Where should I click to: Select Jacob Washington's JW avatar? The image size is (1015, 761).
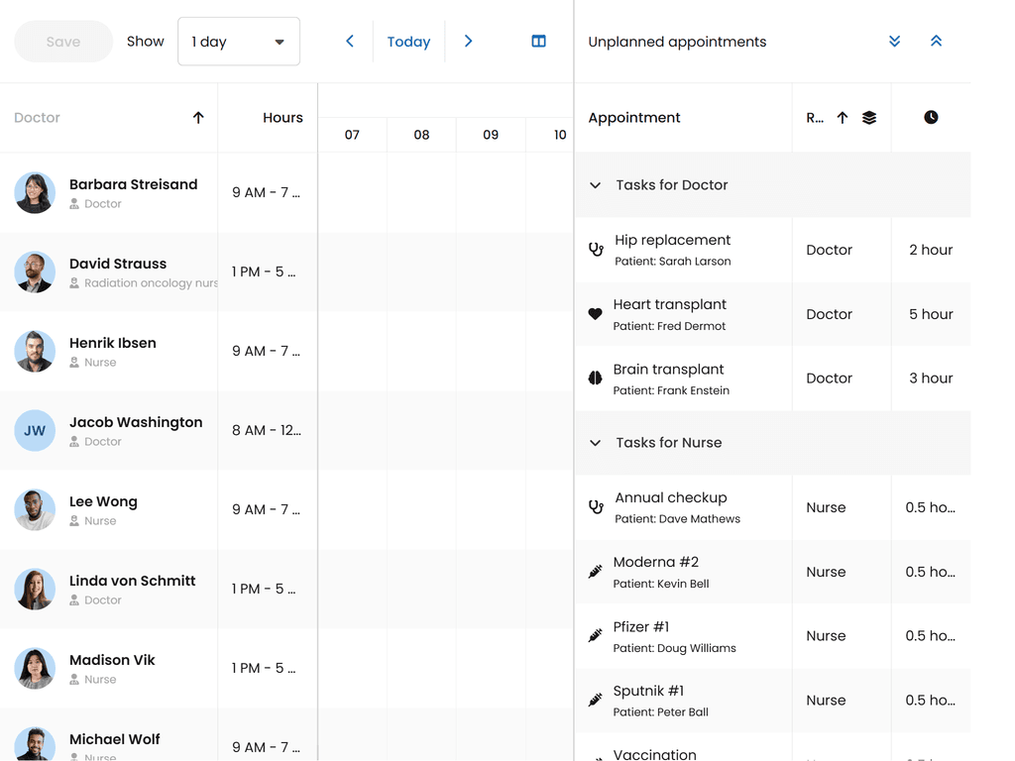35,431
